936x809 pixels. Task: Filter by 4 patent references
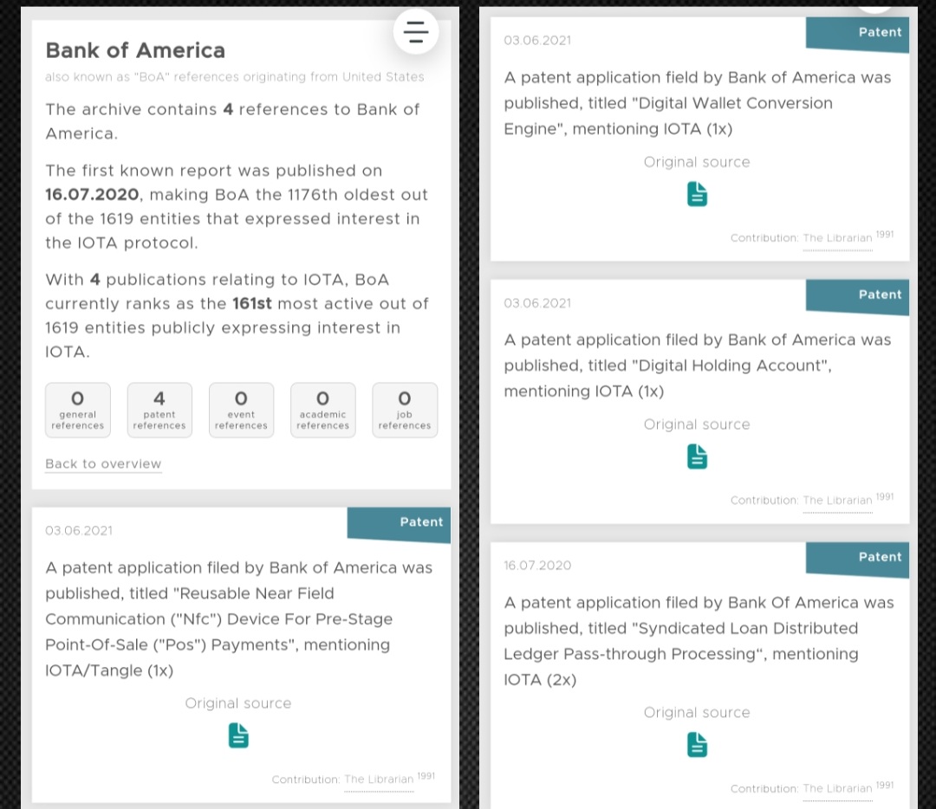pyautogui.click(x=159, y=410)
